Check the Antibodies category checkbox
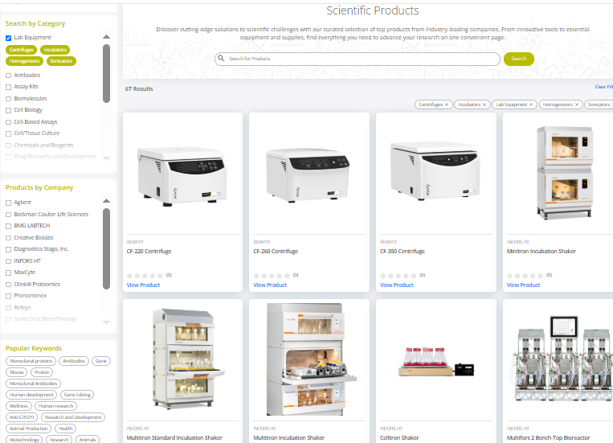The width and height of the screenshot is (613, 443). 8,76
